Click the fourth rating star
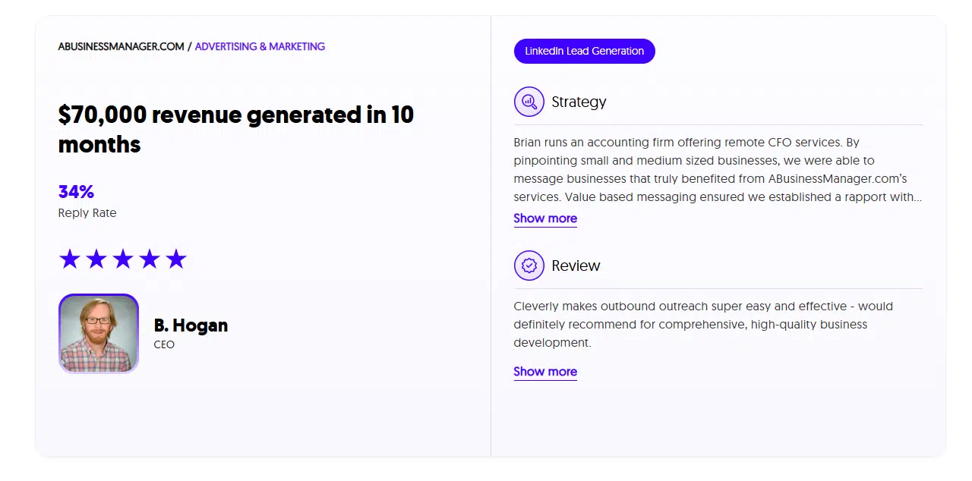The image size is (972, 481). 150,259
